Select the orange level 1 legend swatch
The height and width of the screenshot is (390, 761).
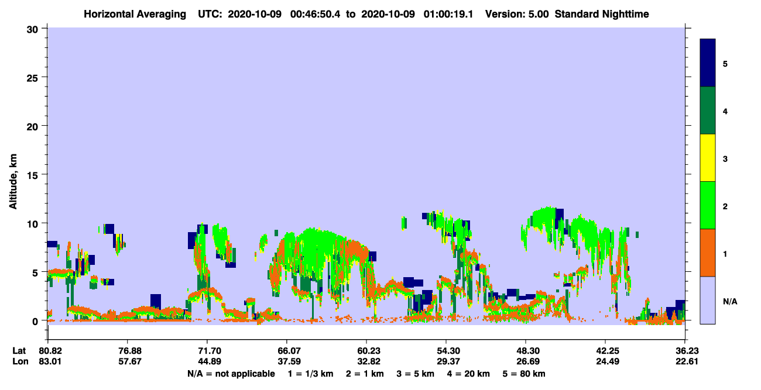[708, 253]
